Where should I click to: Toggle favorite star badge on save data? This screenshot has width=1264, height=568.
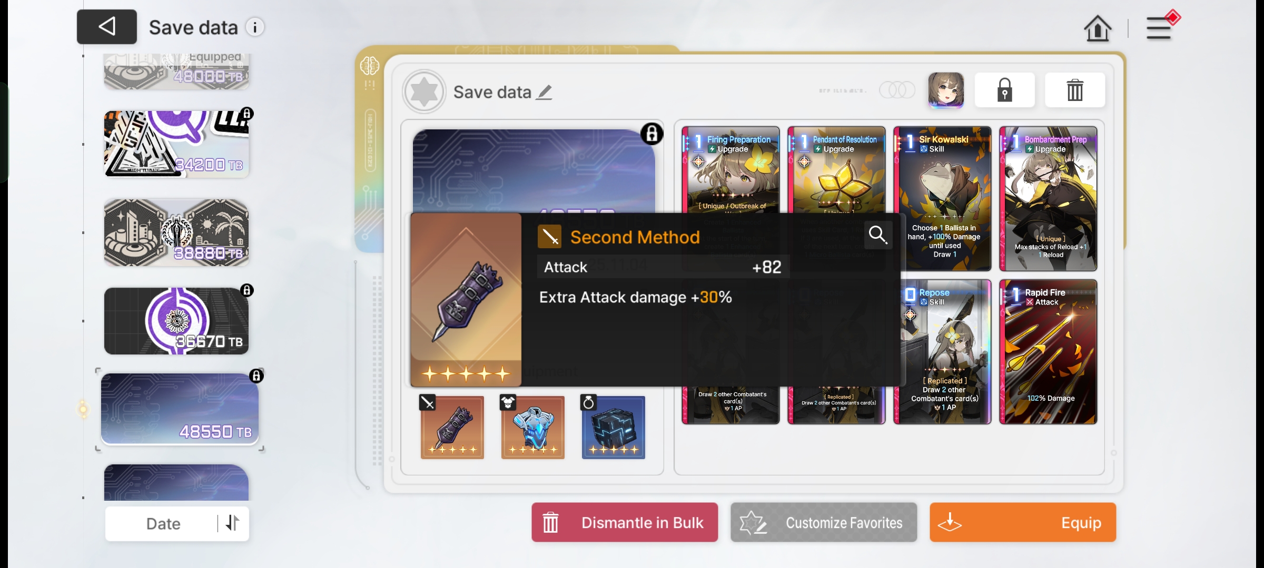point(424,92)
